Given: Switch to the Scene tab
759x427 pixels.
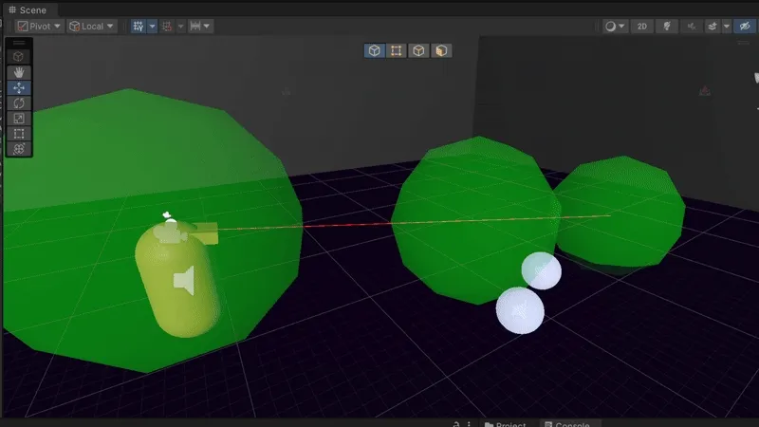Looking at the screenshot, I should [28, 9].
